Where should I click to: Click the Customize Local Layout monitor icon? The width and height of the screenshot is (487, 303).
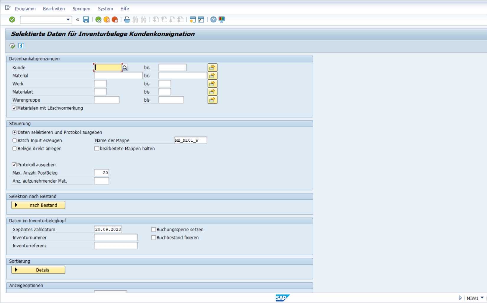click(222, 20)
